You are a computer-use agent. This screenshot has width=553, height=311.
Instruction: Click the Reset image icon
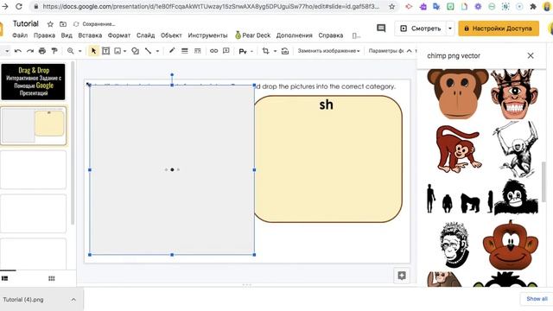(285, 51)
